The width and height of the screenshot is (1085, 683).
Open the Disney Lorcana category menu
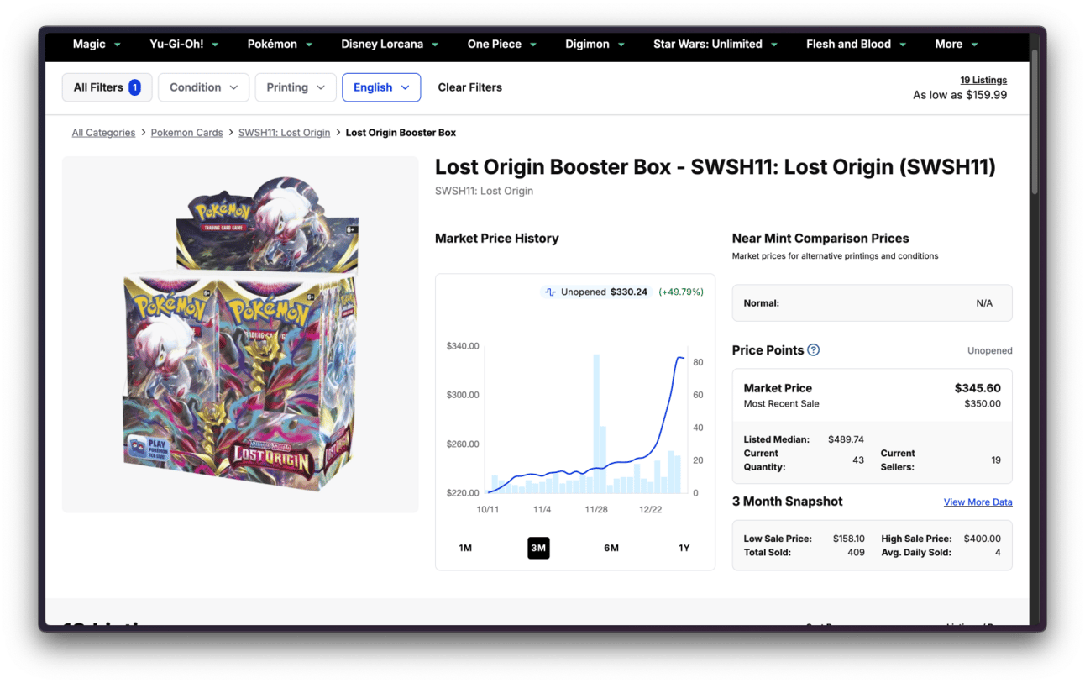(x=390, y=45)
